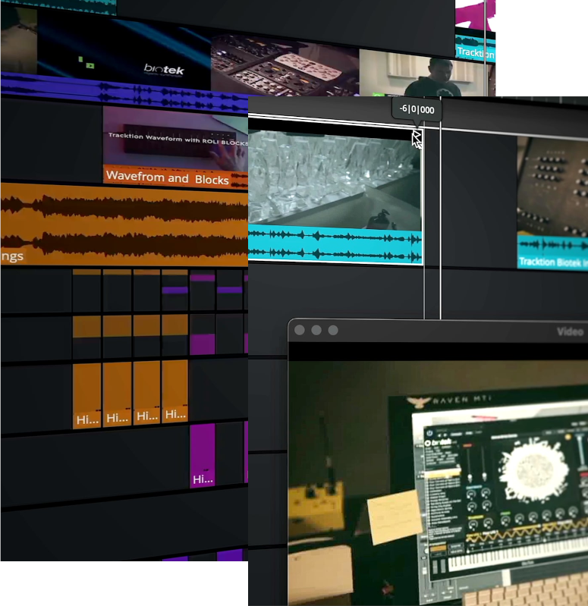This screenshot has width=588, height=606.
Task: Click the cyan waveform under the crystals clip
Action: click(x=335, y=246)
